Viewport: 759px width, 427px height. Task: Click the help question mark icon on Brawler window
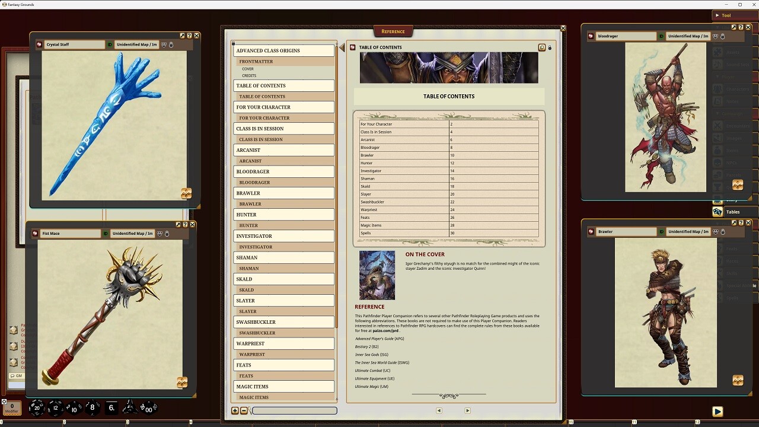click(x=741, y=222)
